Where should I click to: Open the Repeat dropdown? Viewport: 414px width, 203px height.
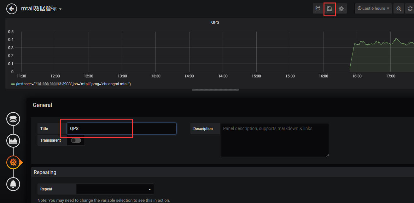[115, 189]
